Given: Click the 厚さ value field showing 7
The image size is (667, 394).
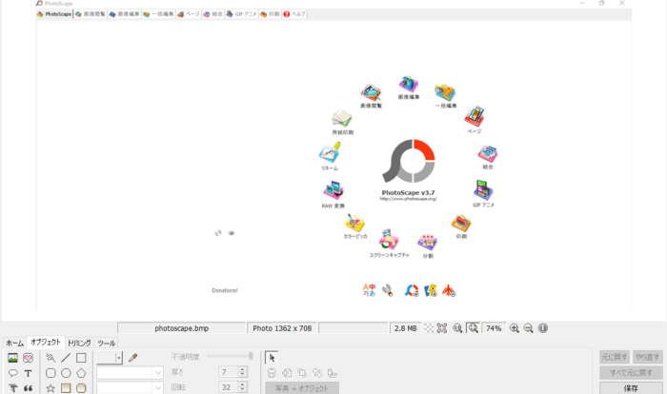Looking at the screenshot, I should 229,372.
